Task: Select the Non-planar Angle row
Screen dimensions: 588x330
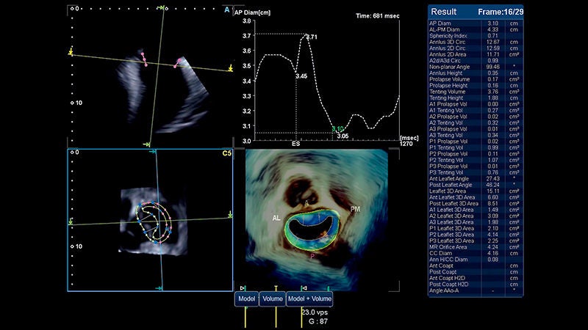Action: [476, 67]
